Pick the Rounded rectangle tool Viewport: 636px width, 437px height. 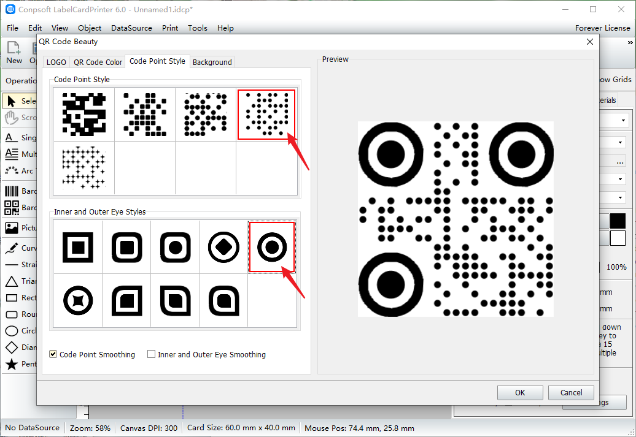20,314
